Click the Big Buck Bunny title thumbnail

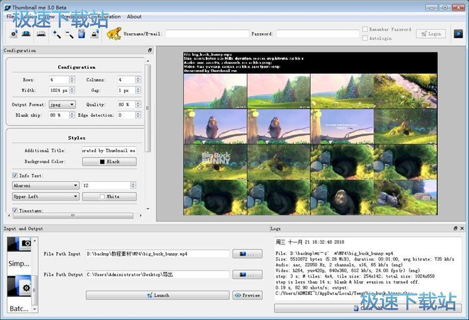(x=215, y=162)
